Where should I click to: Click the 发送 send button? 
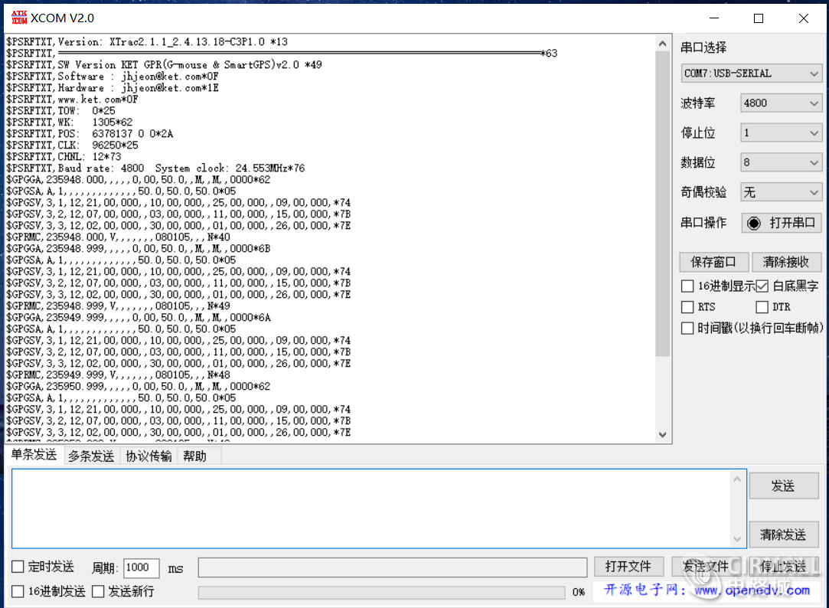coord(783,485)
